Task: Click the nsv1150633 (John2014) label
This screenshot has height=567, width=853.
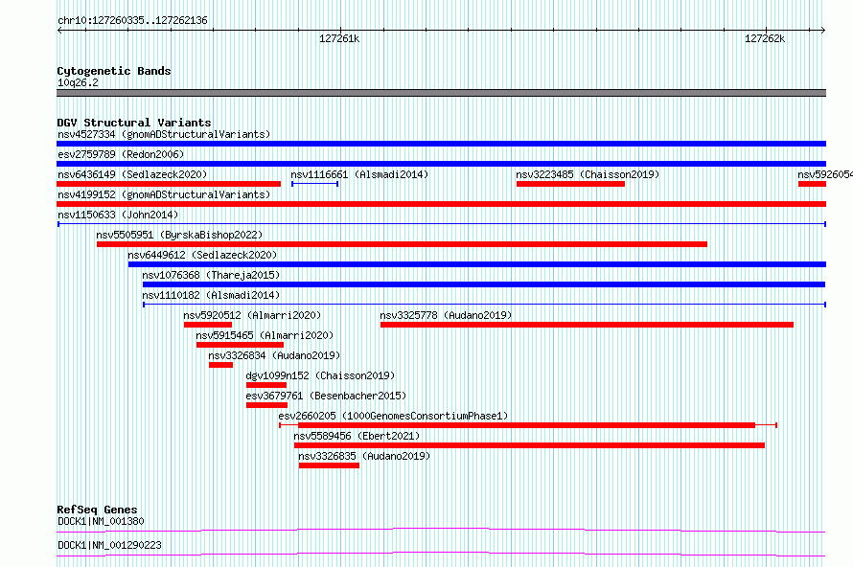Action: point(118,215)
